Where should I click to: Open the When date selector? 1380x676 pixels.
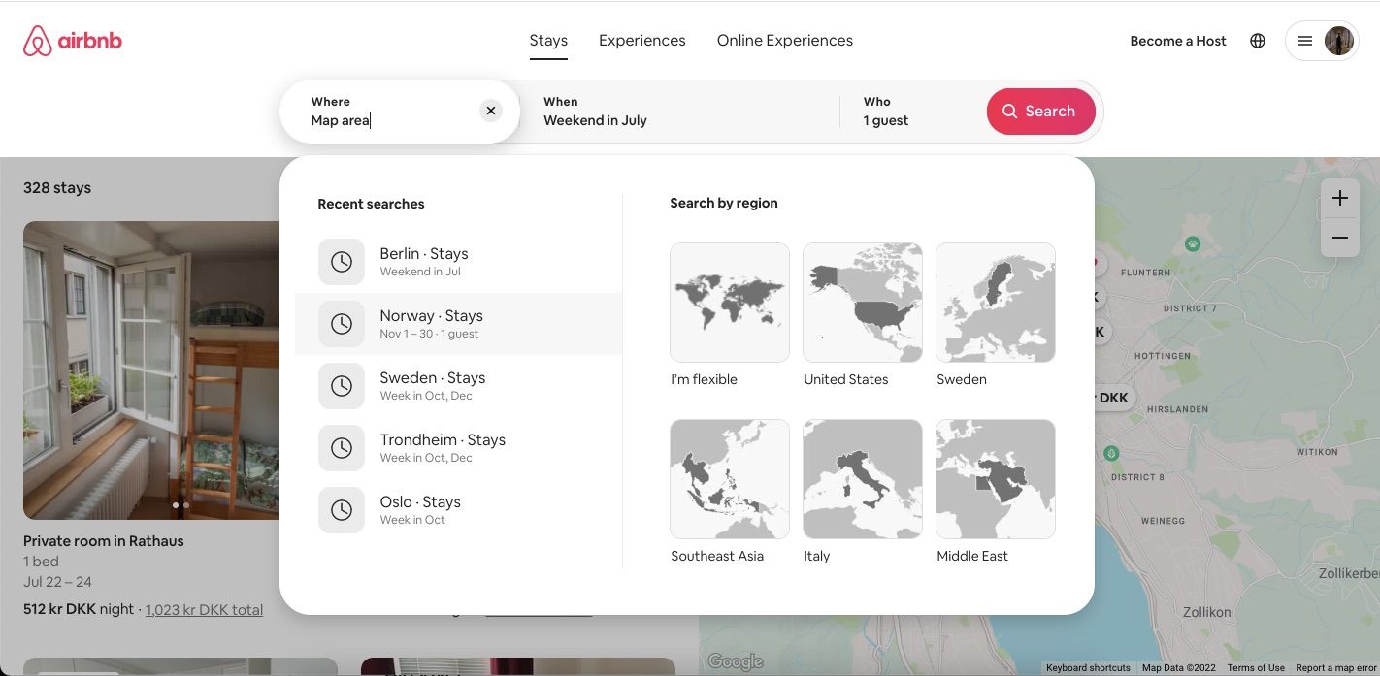coord(679,112)
